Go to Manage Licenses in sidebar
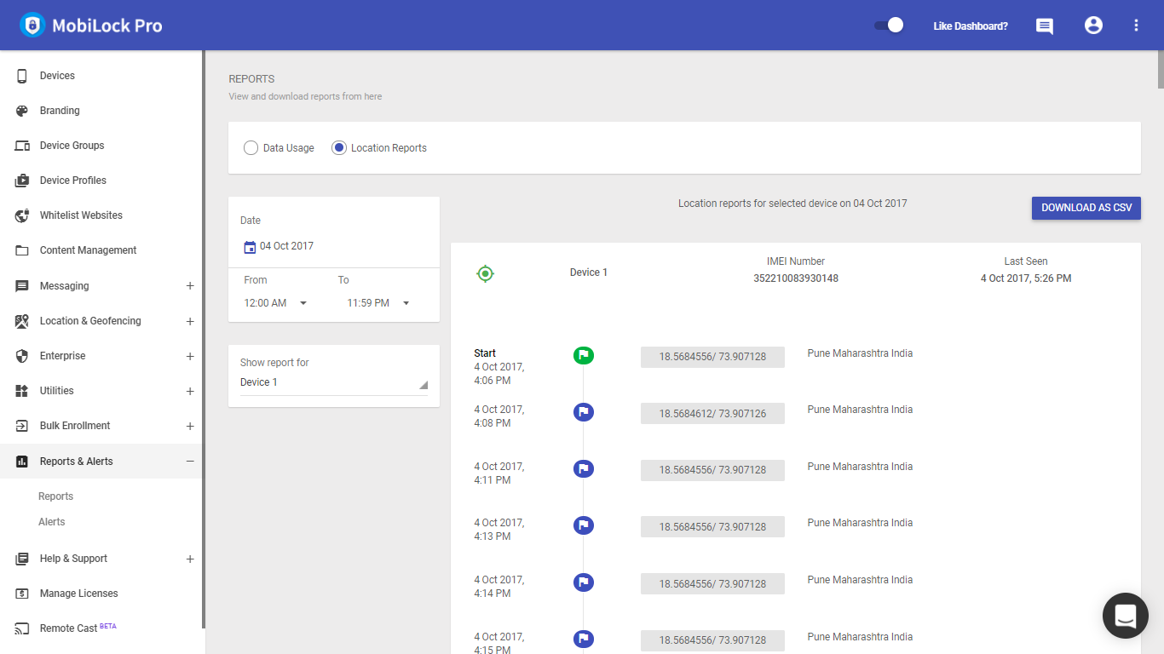 [78, 594]
